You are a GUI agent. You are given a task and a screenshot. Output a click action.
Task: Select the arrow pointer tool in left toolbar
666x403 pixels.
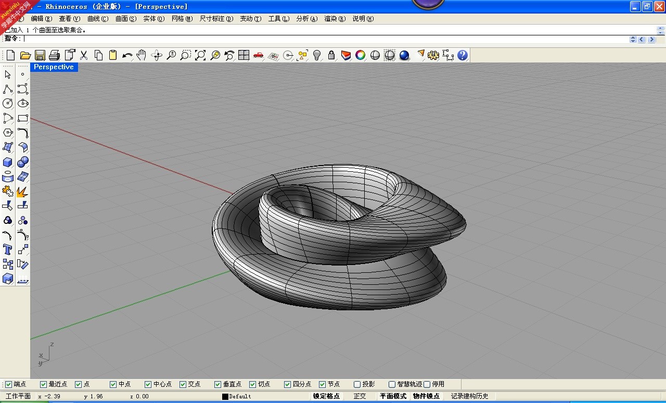point(8,74)
